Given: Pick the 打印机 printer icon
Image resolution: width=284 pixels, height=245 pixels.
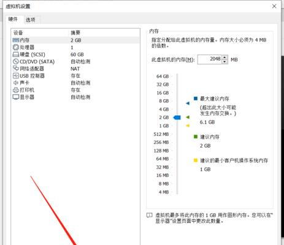Looking at the screenshot, I should tap(16, 90).
